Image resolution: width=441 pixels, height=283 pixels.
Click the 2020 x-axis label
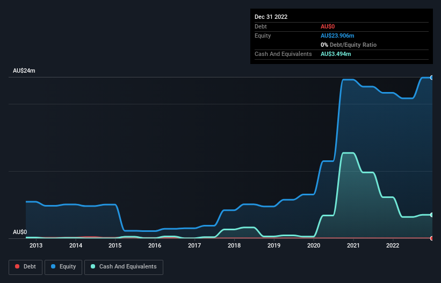[314, 245]
